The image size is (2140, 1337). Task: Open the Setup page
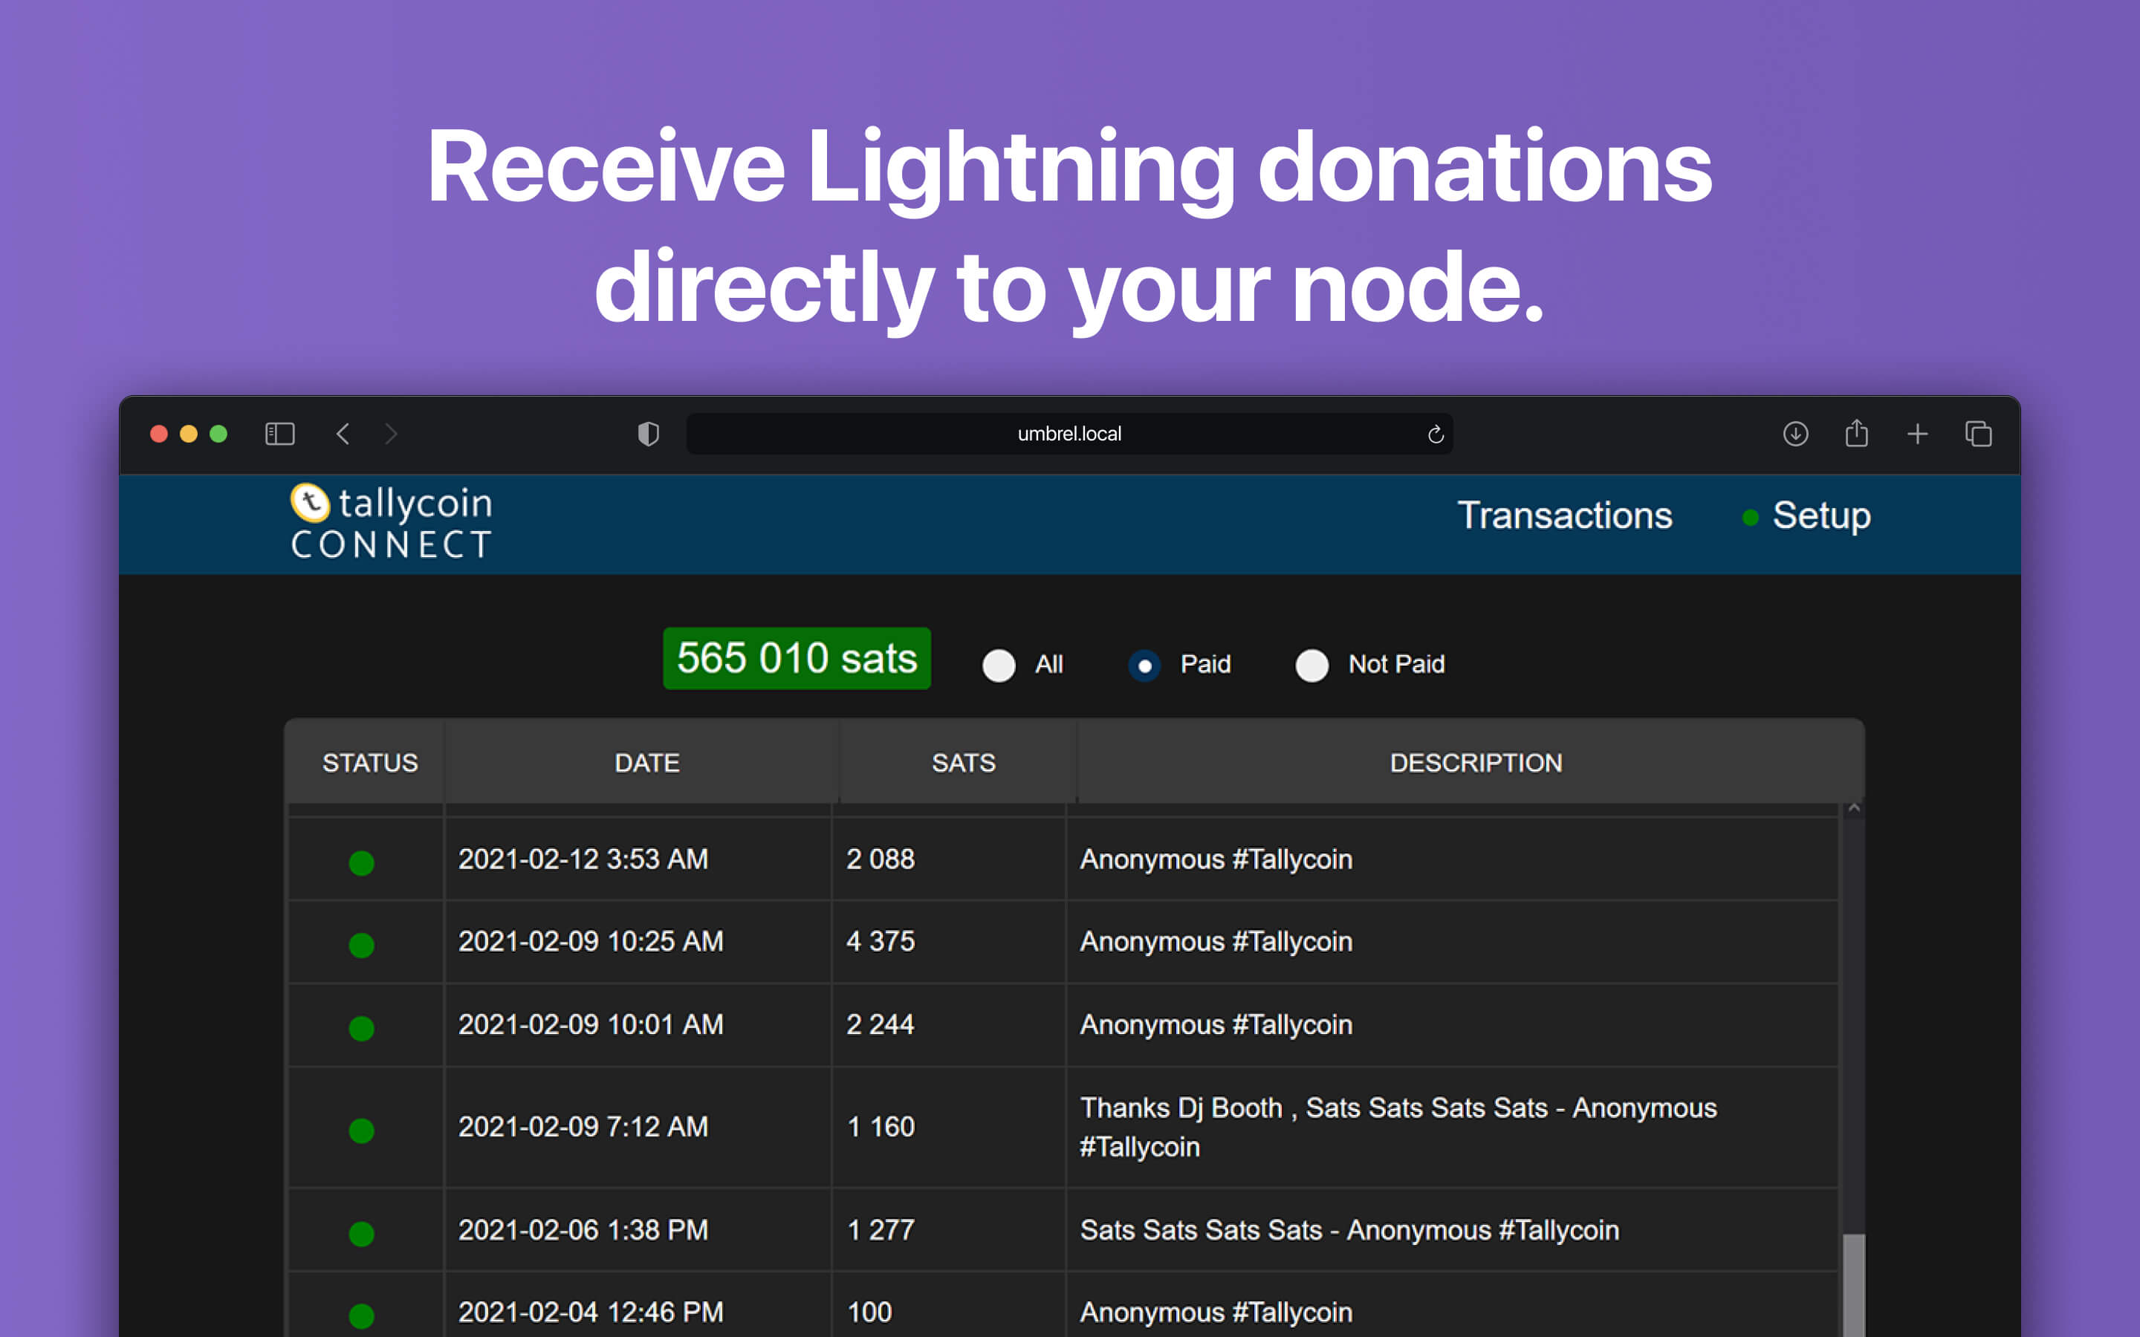(x=1822, y=515)
